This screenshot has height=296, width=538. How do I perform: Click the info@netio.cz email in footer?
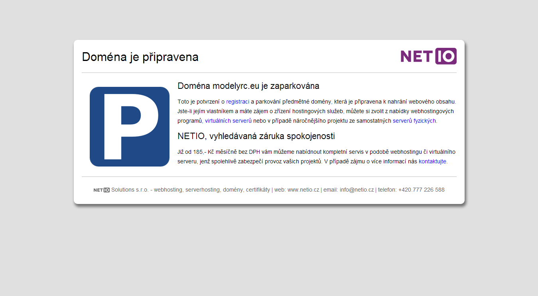[x=357, y=190]
